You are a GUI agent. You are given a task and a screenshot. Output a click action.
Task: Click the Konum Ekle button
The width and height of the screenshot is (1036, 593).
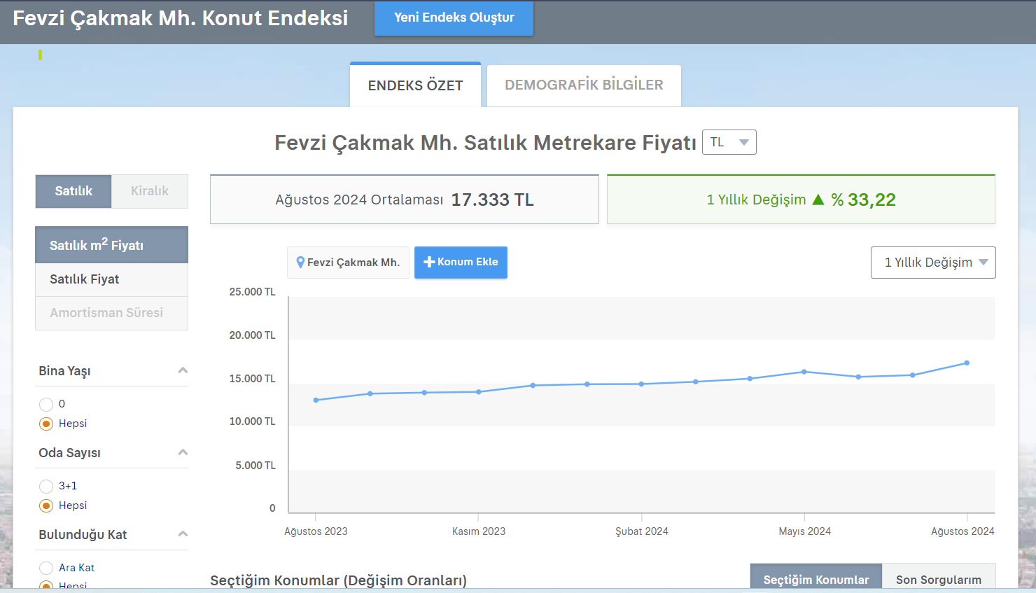point(461,263)
